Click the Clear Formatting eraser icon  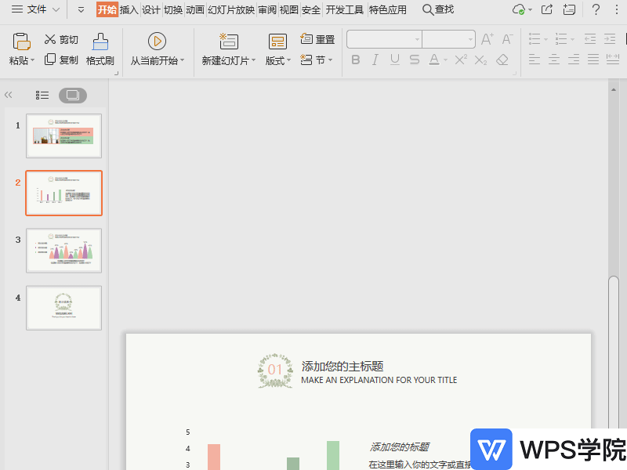point(502,60)
